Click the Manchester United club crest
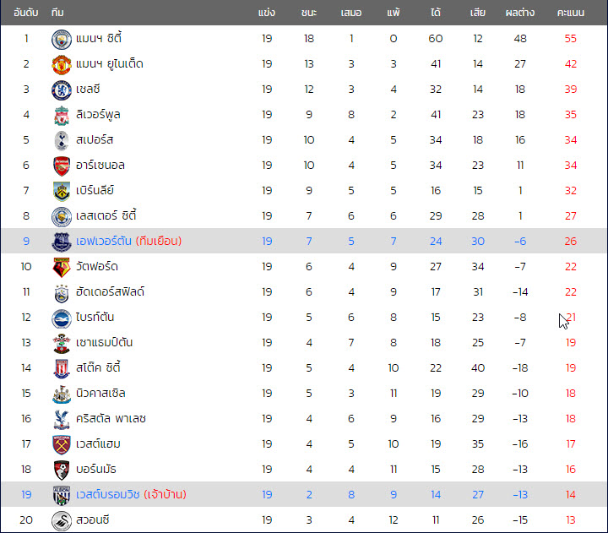The height and width of the screenshot is (533, 608). (x=62, y=64)
